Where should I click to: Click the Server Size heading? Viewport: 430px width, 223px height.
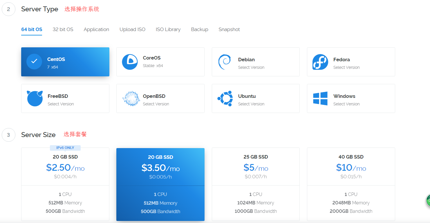coord(38,135)
